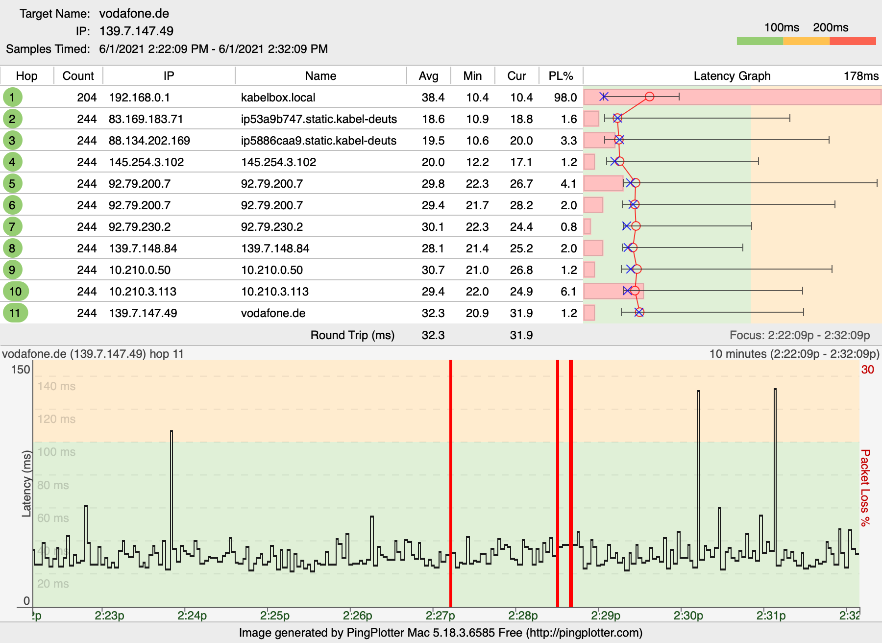
Task: Click the hop 11 green badge
Action: click(x=15, y=313)
